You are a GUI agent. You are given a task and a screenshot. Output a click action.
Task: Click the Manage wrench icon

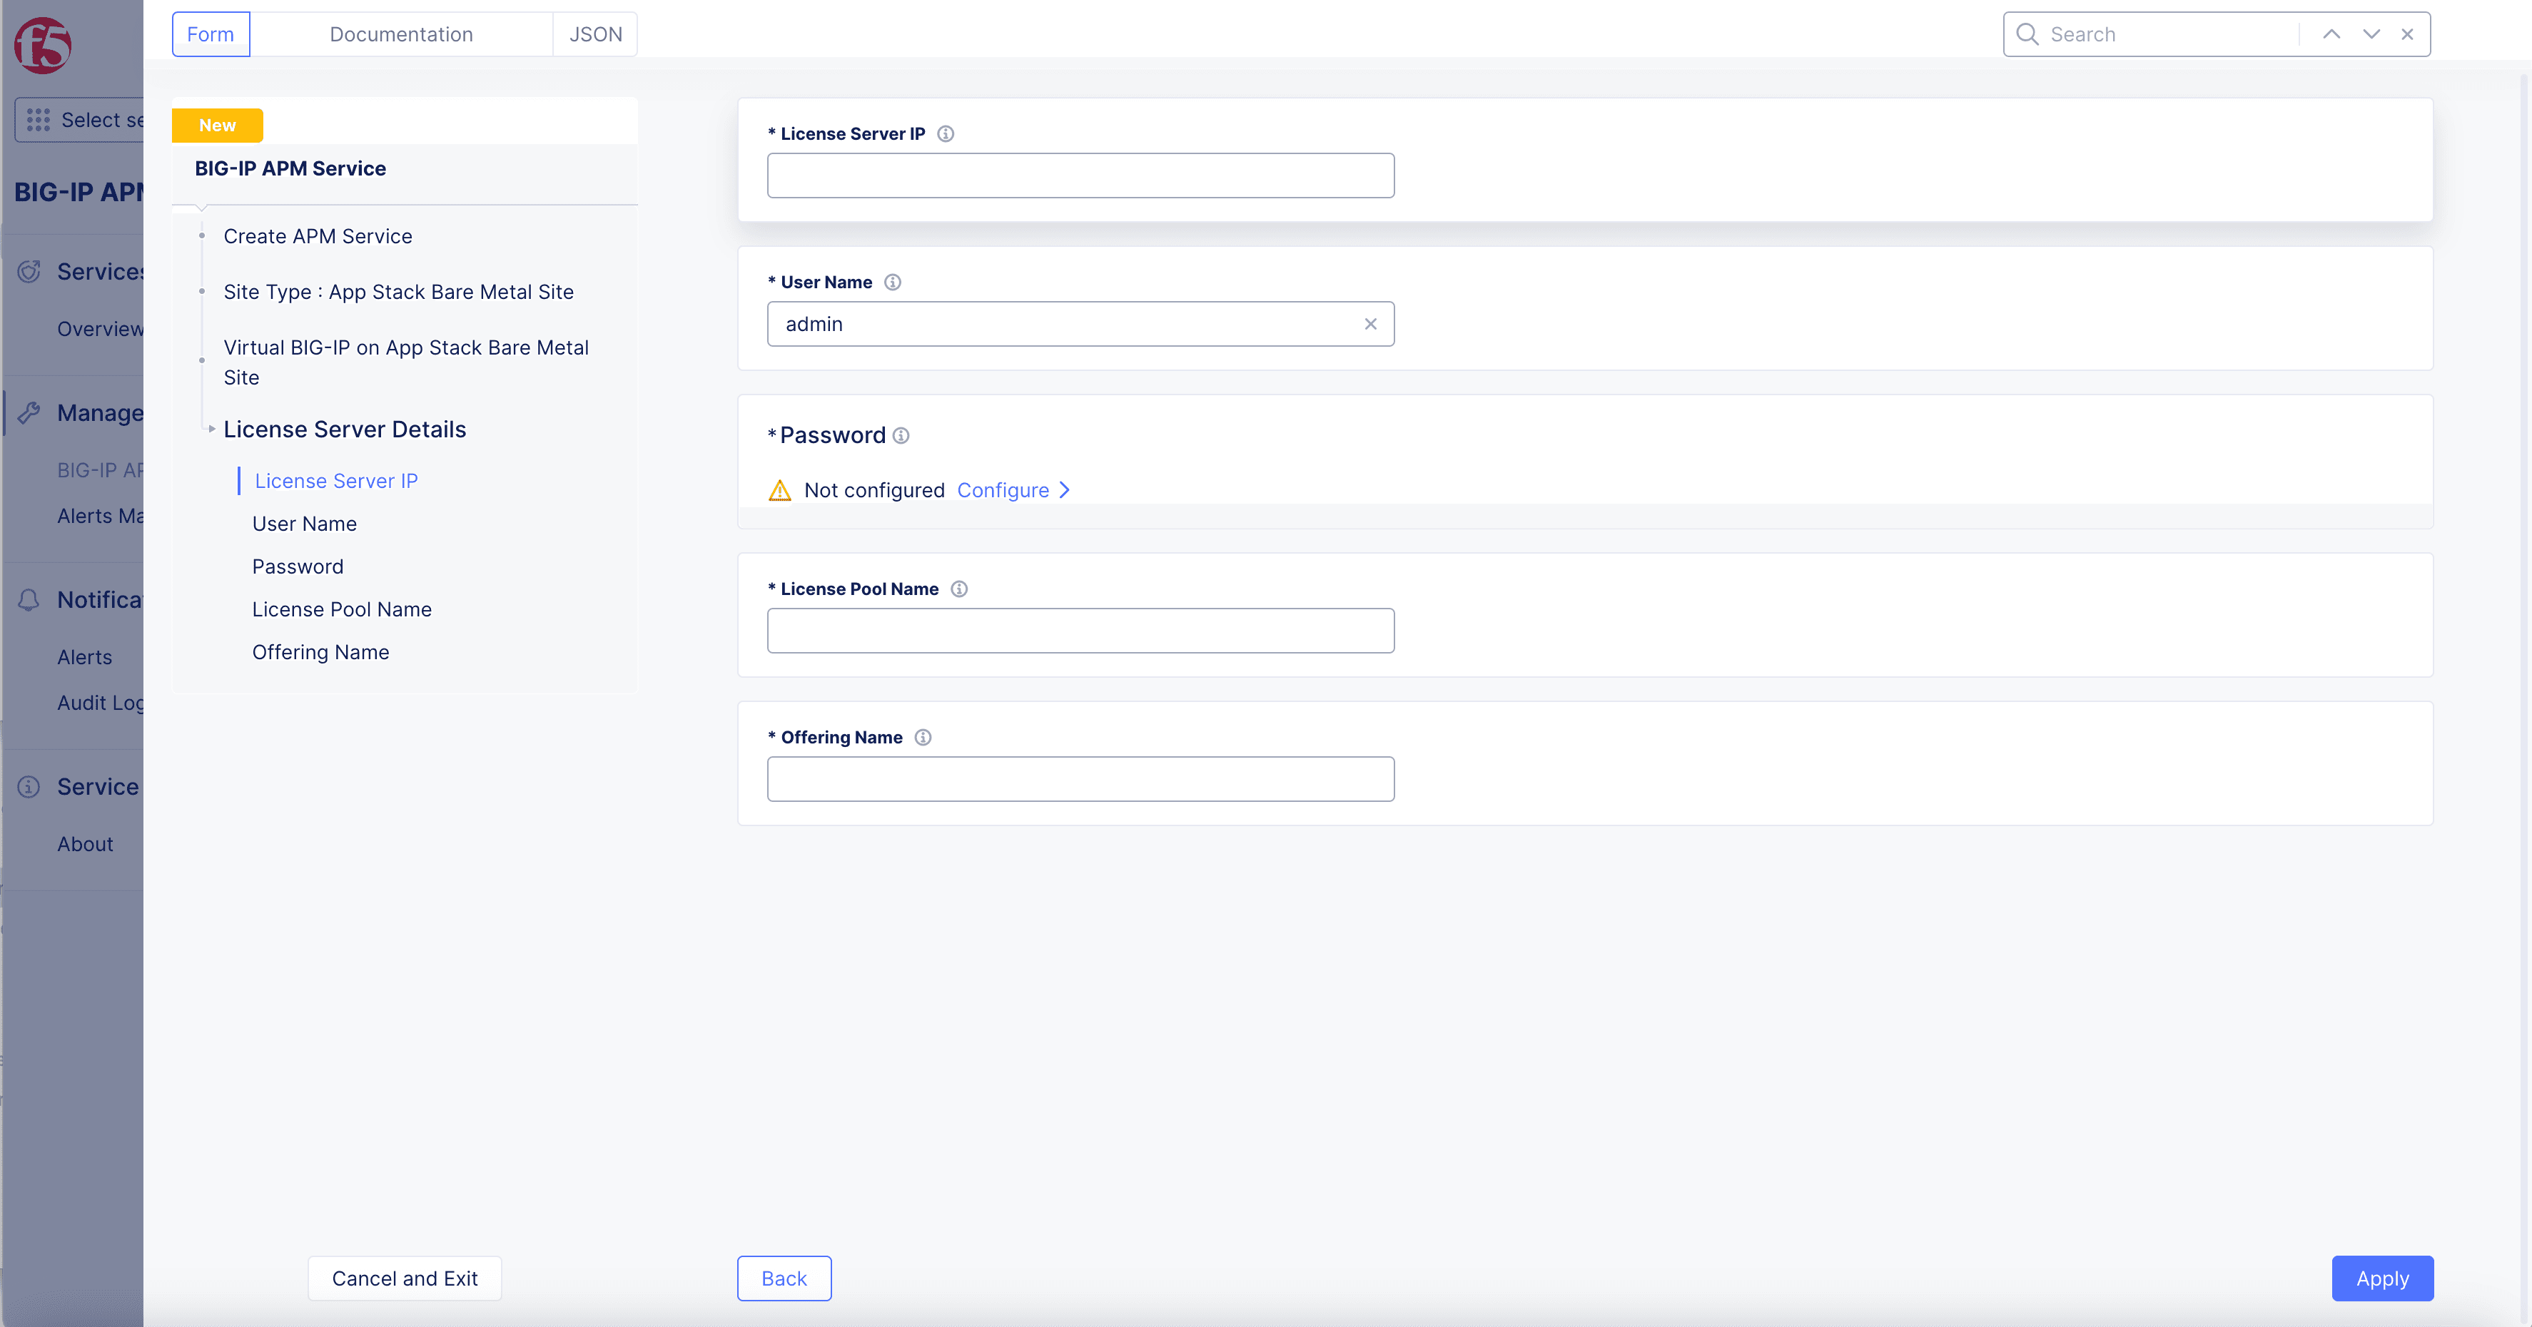(x=29, y=413)
